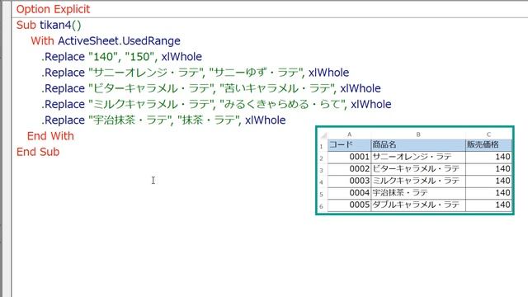
Task: Click cell with code 0005
Action: tap(349, 205)
